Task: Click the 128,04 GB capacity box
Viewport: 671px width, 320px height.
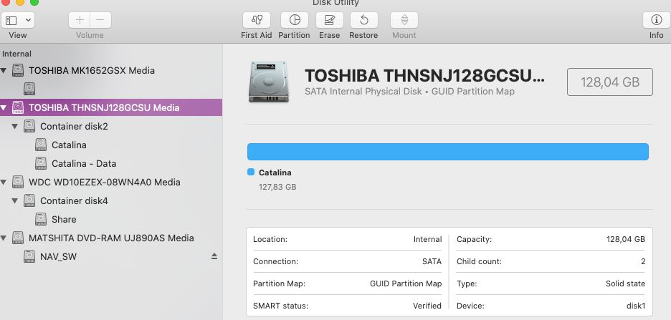Action: pos(610,82)
